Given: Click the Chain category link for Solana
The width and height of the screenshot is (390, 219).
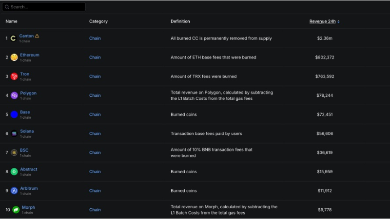Looking at the screenshot, I should pyautogui.click(x=95, y=133).
